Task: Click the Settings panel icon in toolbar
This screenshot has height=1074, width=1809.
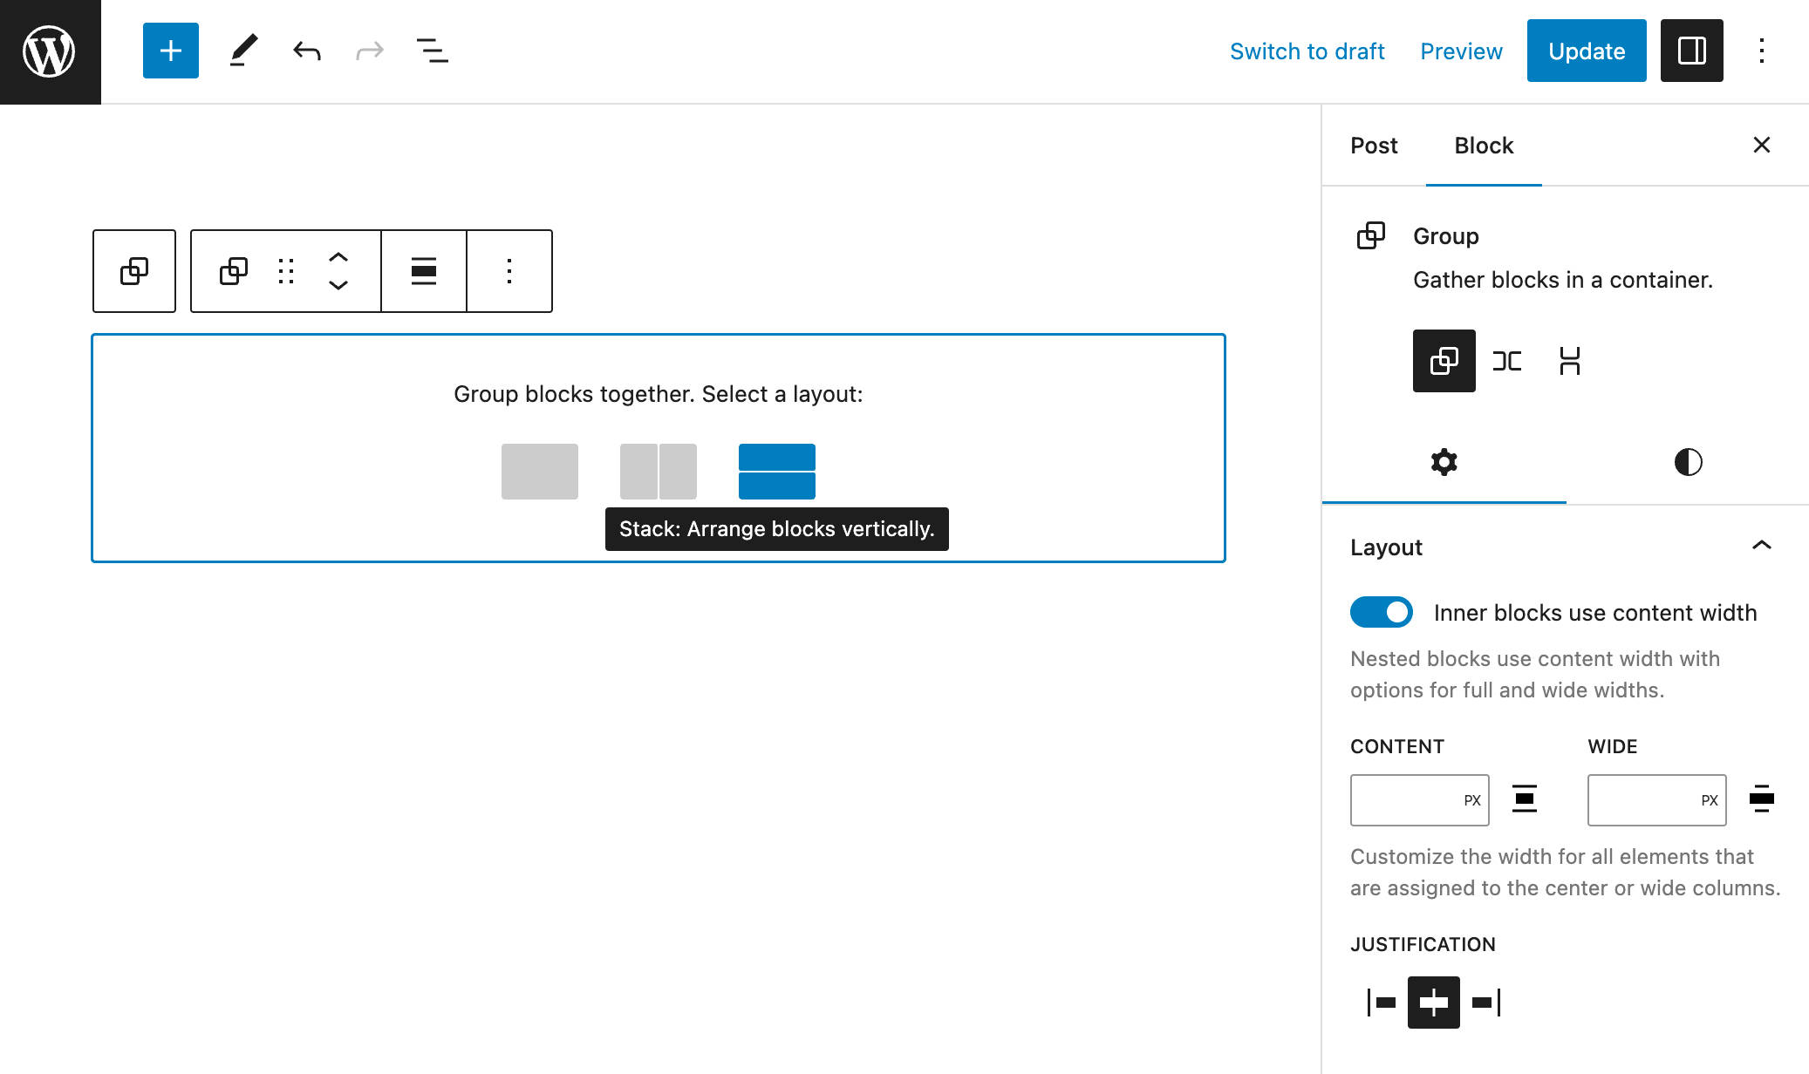Action: point(1690,50)
